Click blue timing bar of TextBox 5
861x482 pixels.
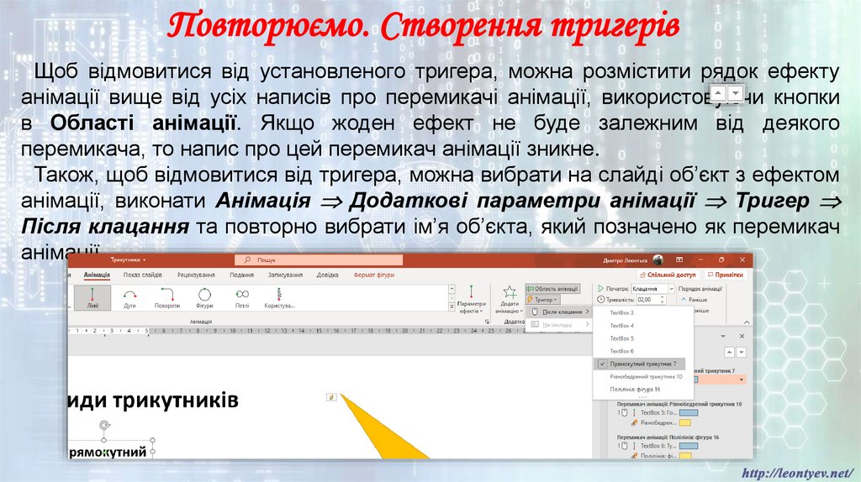(x=689, y=412)
